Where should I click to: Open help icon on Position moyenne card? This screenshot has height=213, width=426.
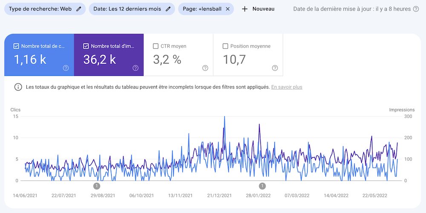pos(275,68)
